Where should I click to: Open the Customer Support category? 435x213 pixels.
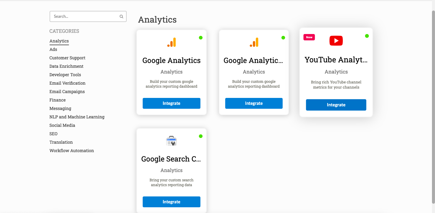(x=67, y=58)
